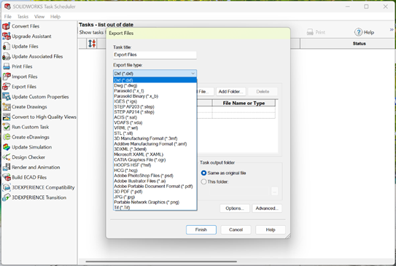Choose 3D PDF (*.pdf) option
396x266 pixels.
tap(155, 192)
